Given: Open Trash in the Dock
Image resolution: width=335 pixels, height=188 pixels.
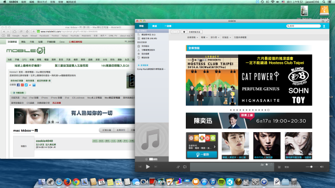Looking at the screenshot, I should coord(294,182).
